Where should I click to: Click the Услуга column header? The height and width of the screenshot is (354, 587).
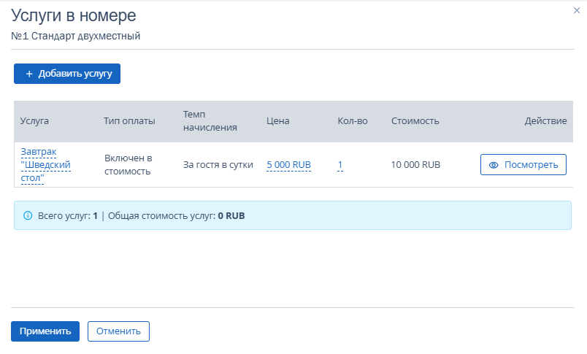click(34, 121)
